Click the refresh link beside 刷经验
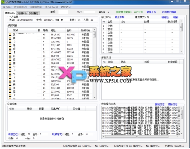 (176, 17)
